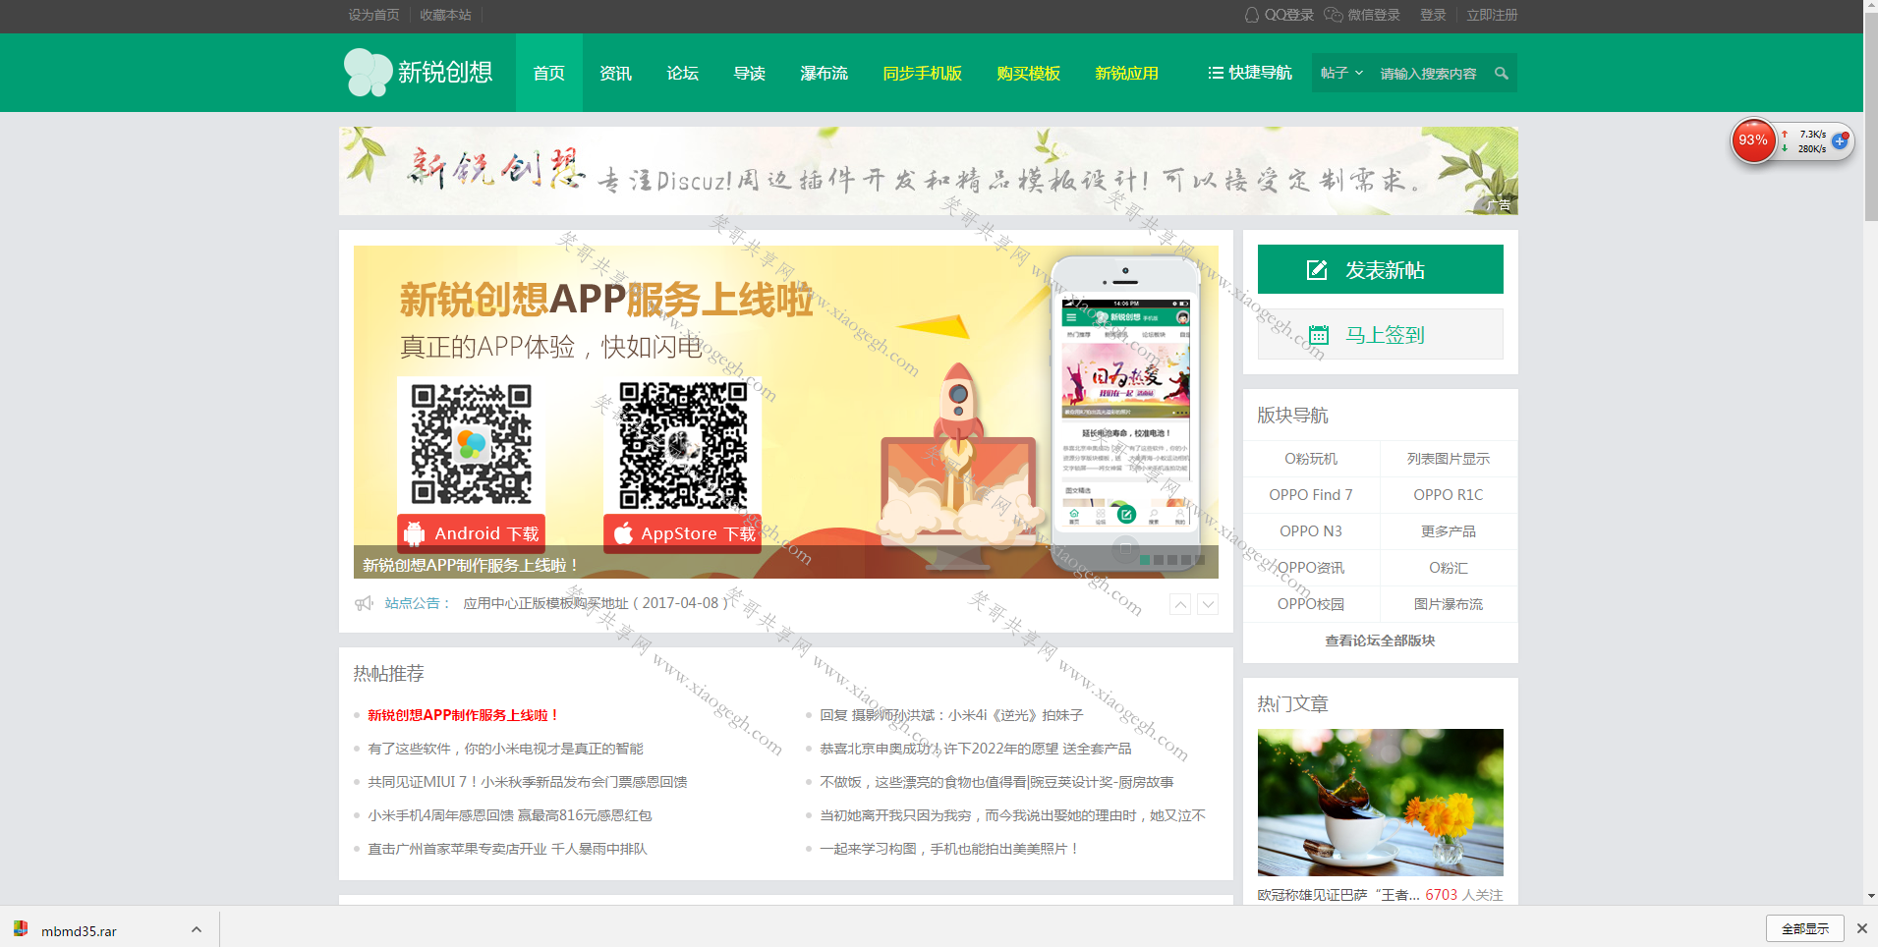This screenshot has height=947, width=1878.
Task: Click 立即注册 link
Action: (x=1492, y=15)
